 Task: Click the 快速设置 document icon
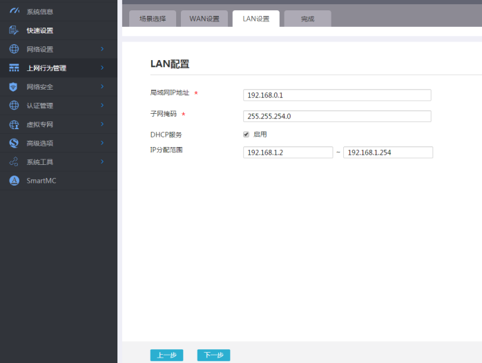tap(14, 30)
